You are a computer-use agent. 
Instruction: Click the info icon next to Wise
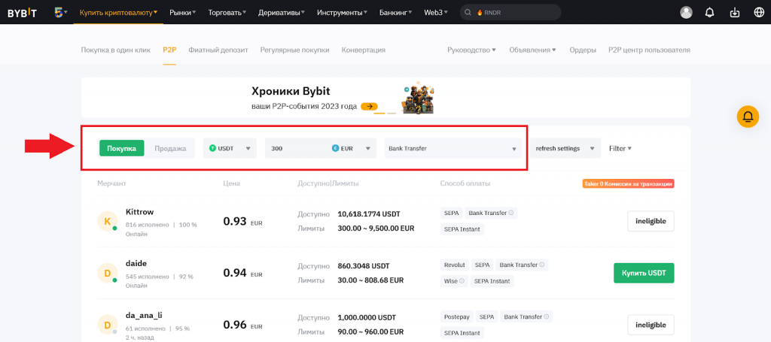click(x=462, y=281)
